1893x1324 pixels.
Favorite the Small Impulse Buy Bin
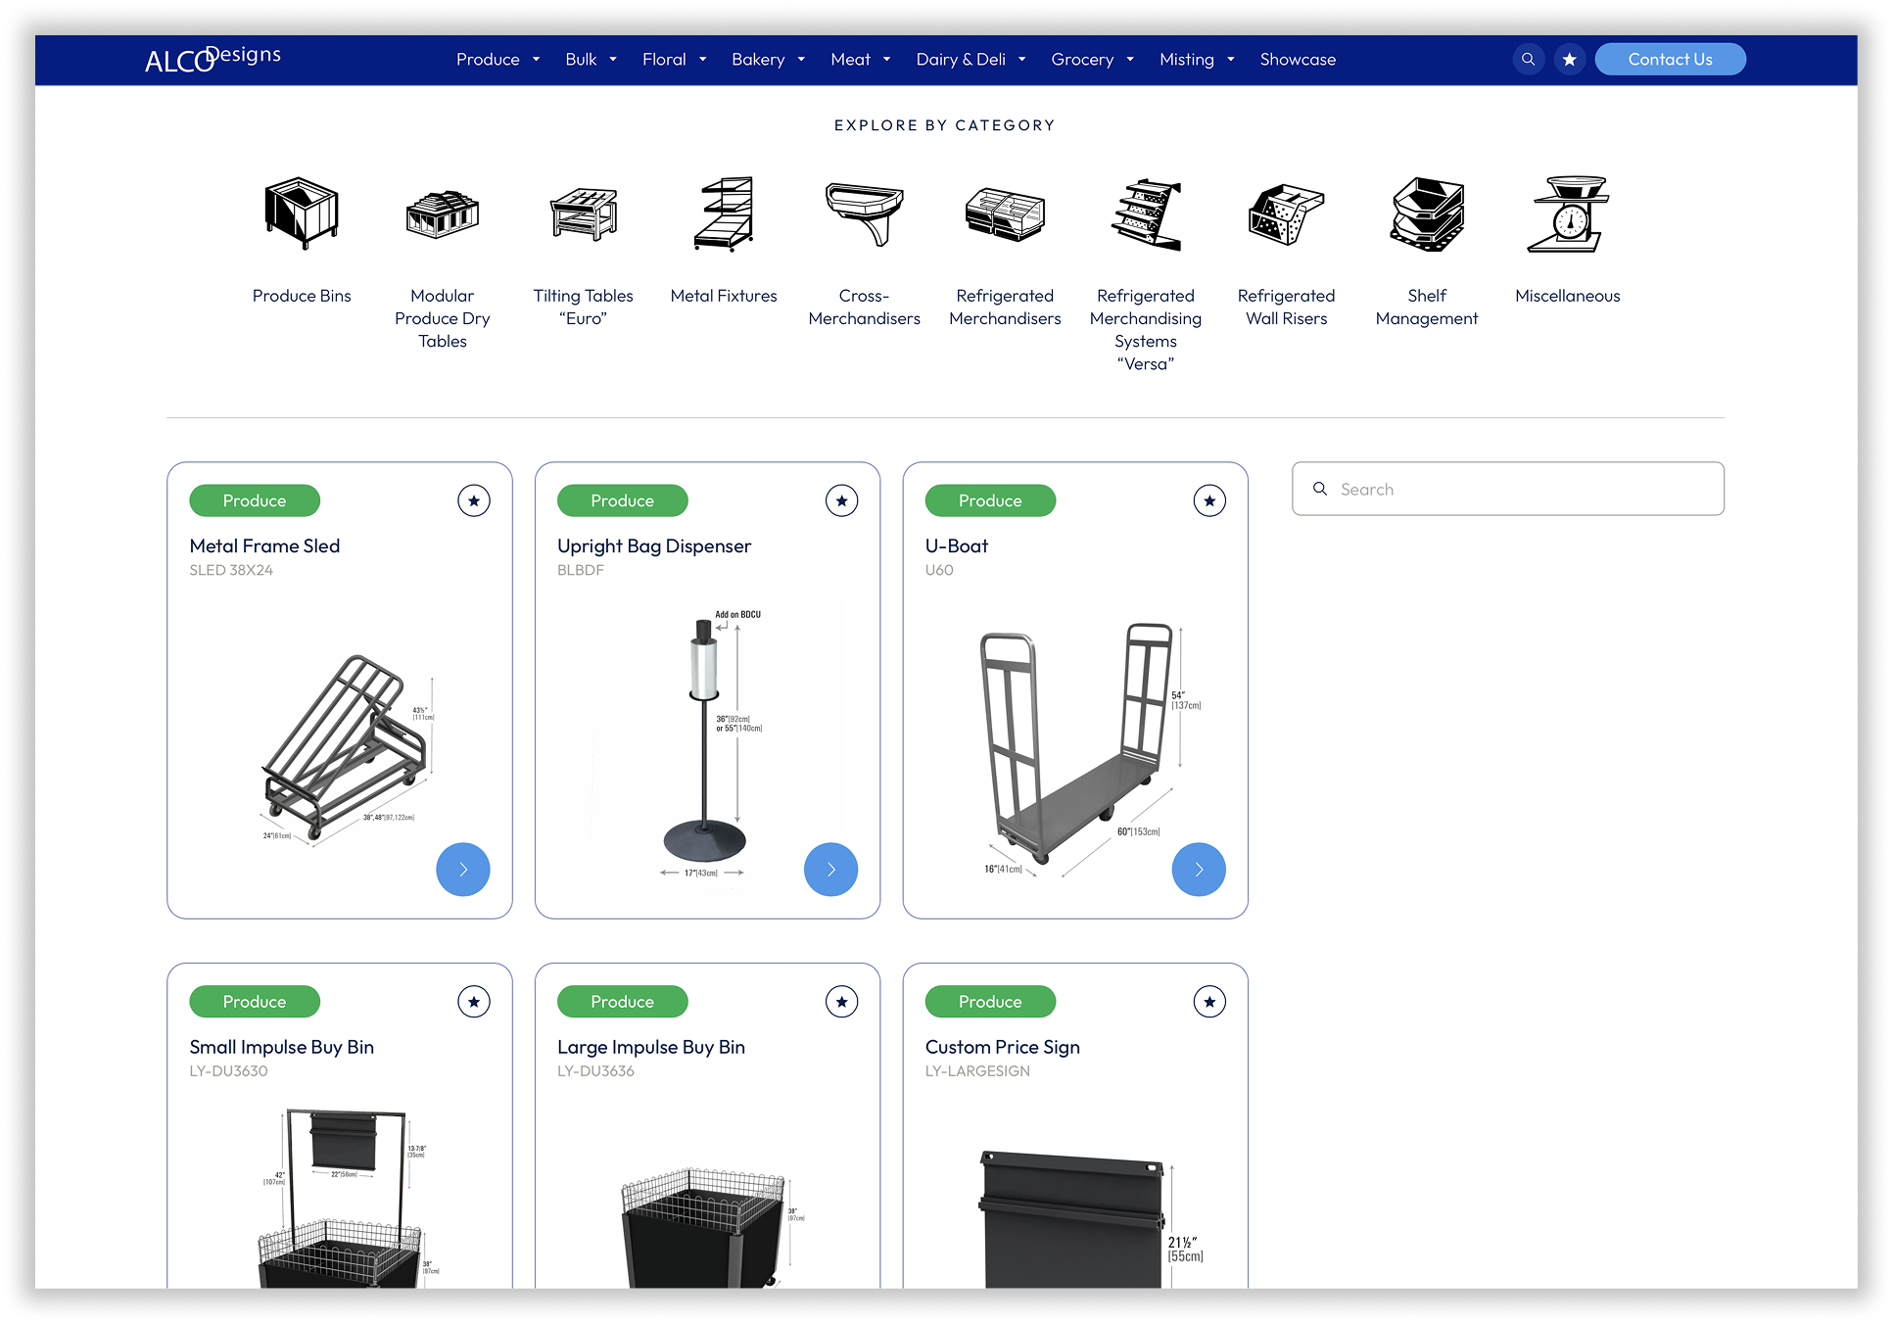474,1002
